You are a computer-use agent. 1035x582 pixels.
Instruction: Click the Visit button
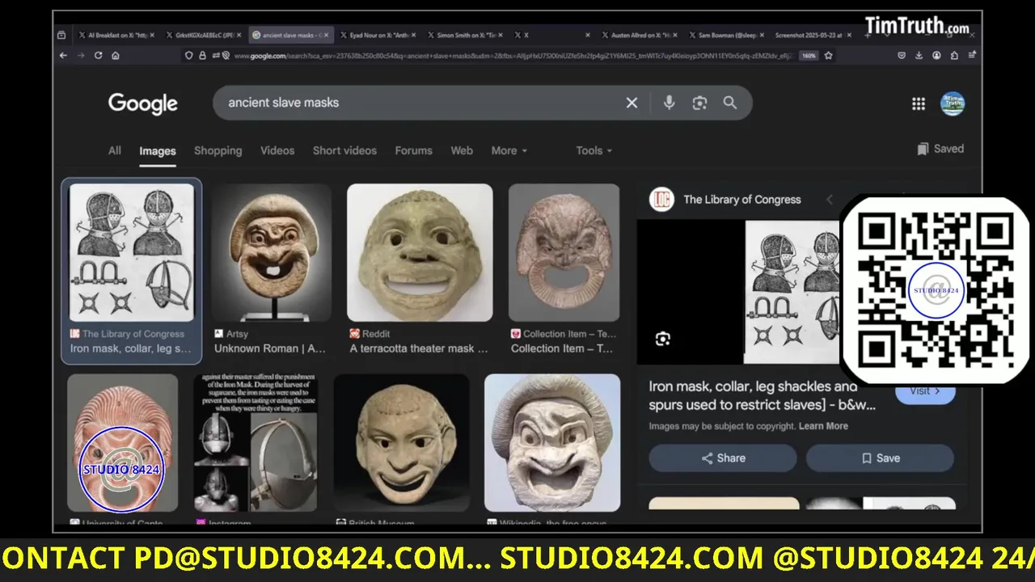pos(925,391)
